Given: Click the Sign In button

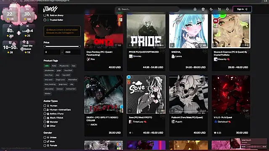Looking at the screenshot, I should pos(242,9).
